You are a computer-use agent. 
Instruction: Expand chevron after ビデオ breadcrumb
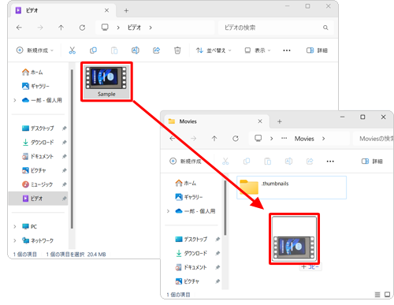(x=151, y=28)
